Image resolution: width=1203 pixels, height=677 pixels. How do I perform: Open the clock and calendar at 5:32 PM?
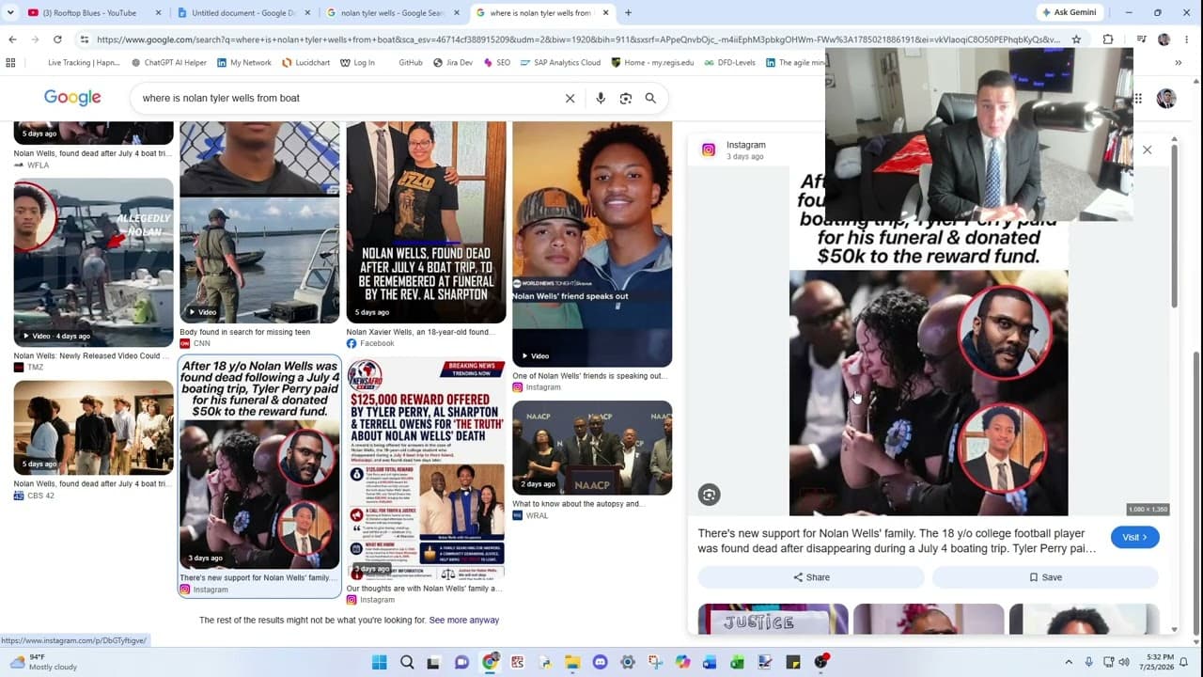coord(1161,662)
